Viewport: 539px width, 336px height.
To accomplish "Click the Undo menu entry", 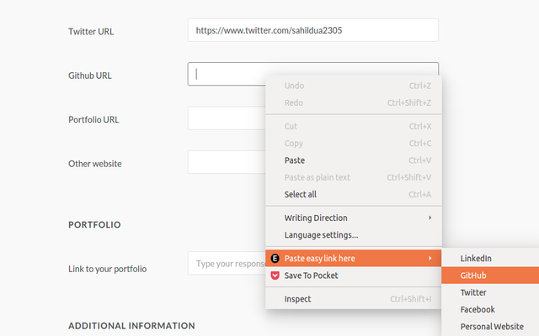I will point(354,86).
